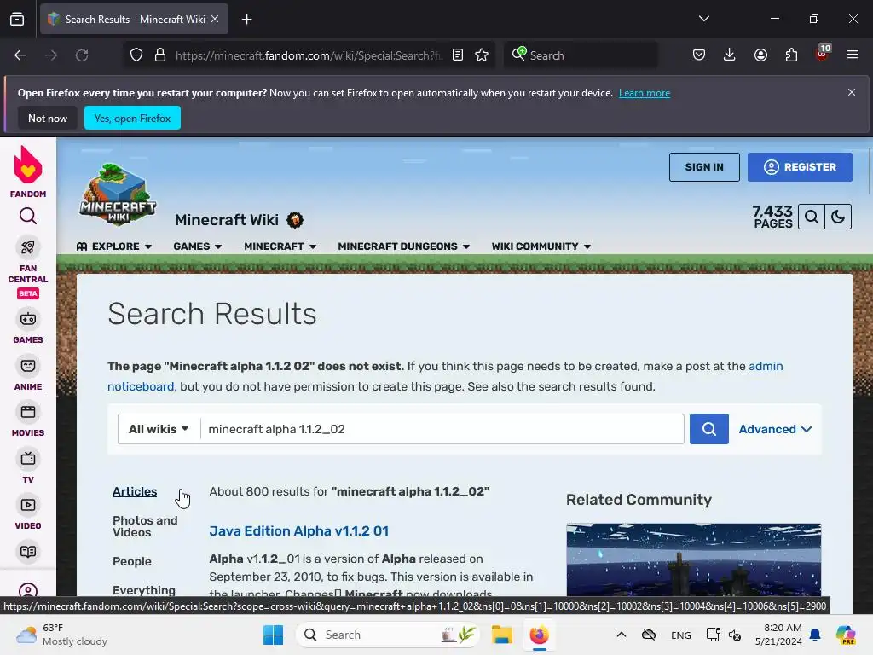
Task: Expand the Advanced search options
Action: tap(775, 429)
